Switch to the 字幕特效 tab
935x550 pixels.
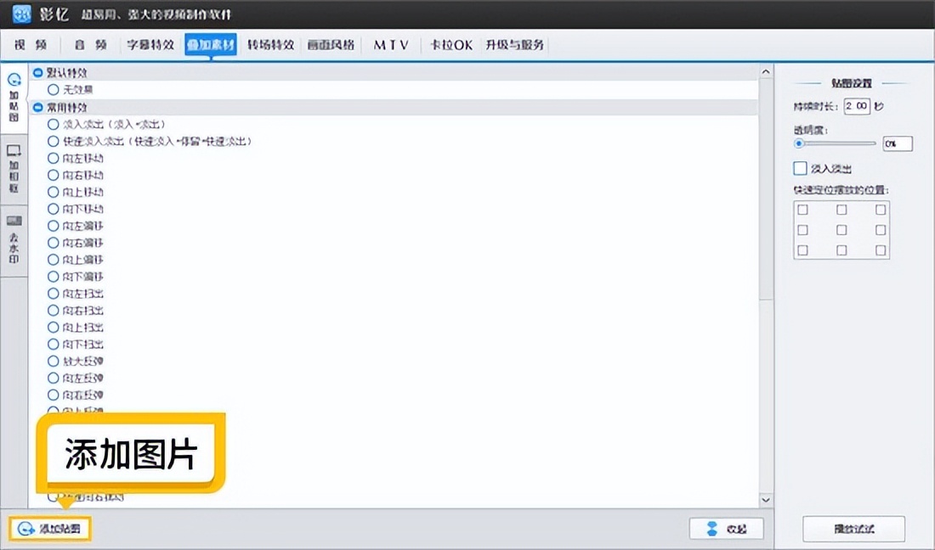pyautogui.click(x=150, y=45)
